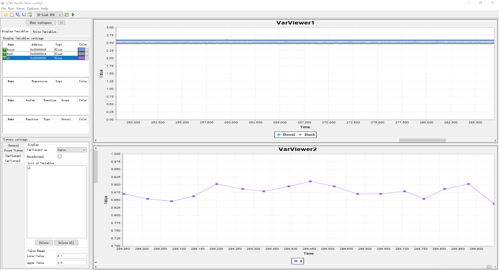The image size is (499, 270).
Task: Click the Save As double-disk icon
Action: click(x=18, y=15)
